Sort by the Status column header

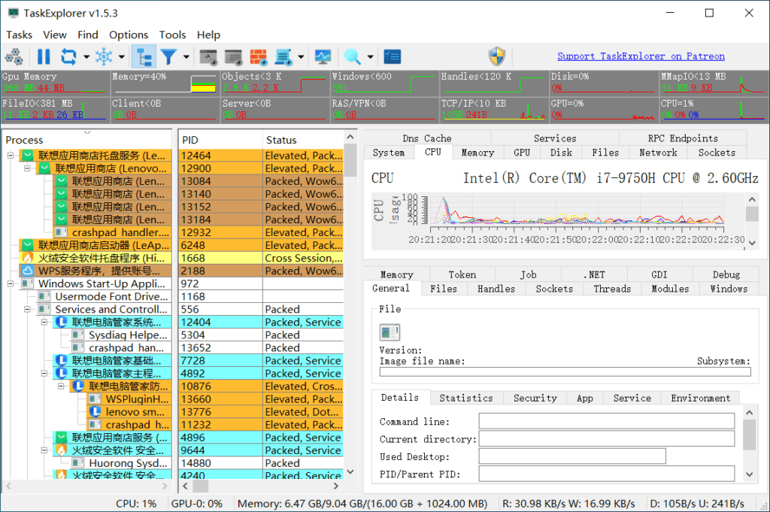click(302, 140)
